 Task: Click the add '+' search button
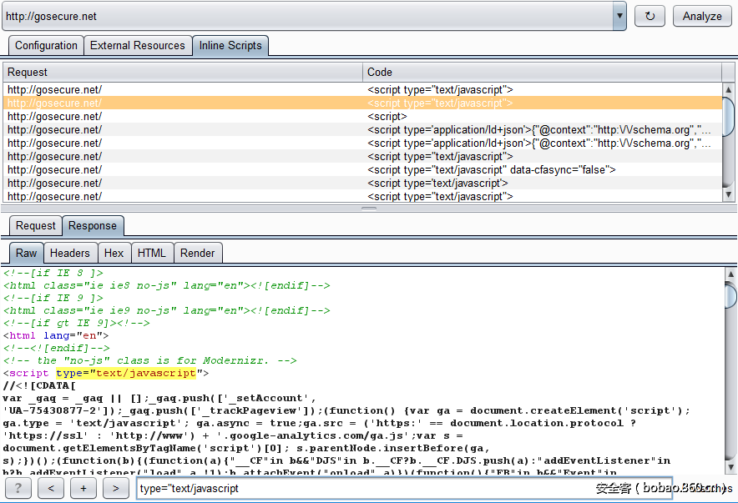(83, 488)
